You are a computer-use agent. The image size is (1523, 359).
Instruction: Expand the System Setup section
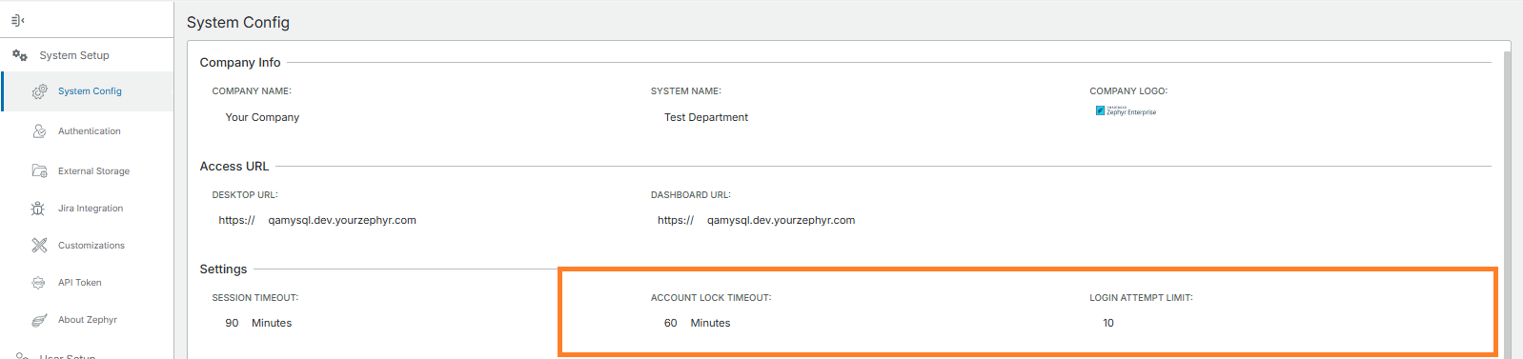coord(74,55)
